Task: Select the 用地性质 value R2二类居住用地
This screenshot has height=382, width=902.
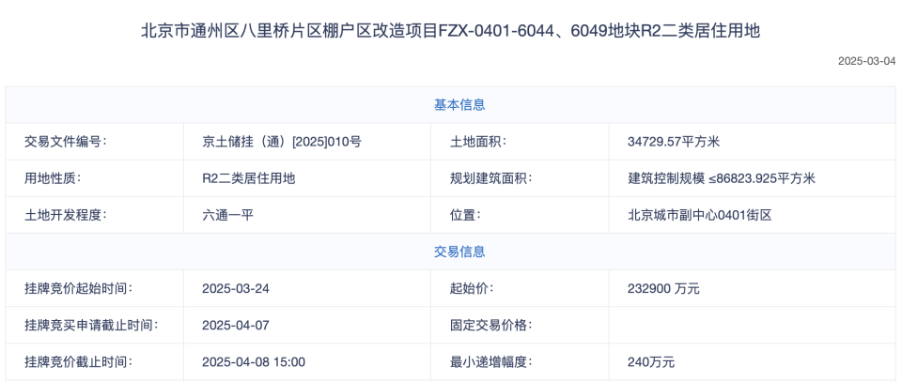Action: click(248, 178)
